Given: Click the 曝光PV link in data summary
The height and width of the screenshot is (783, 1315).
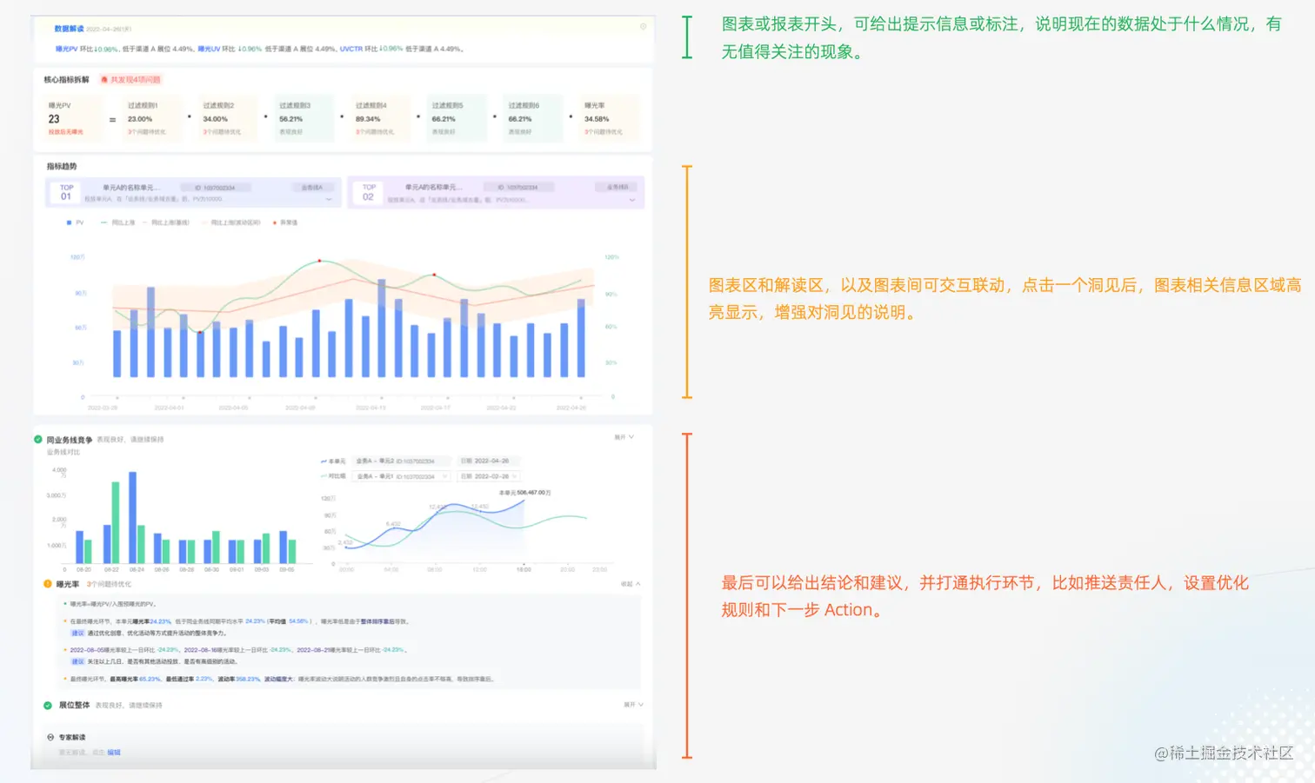Looking at the screenshot, I should pos(66,50).
